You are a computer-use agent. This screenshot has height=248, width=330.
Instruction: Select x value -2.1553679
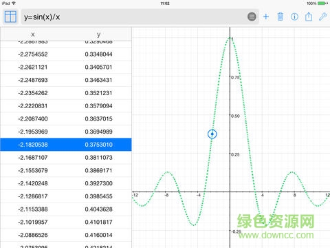tap(33, 170)
